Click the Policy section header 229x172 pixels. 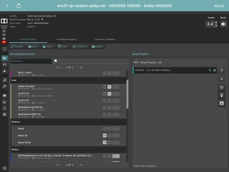click(69, 150)
